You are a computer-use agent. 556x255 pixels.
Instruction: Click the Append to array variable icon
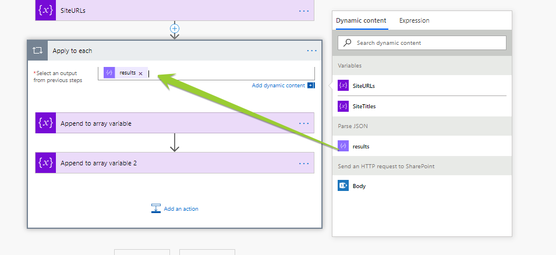(x=45, y=123)
